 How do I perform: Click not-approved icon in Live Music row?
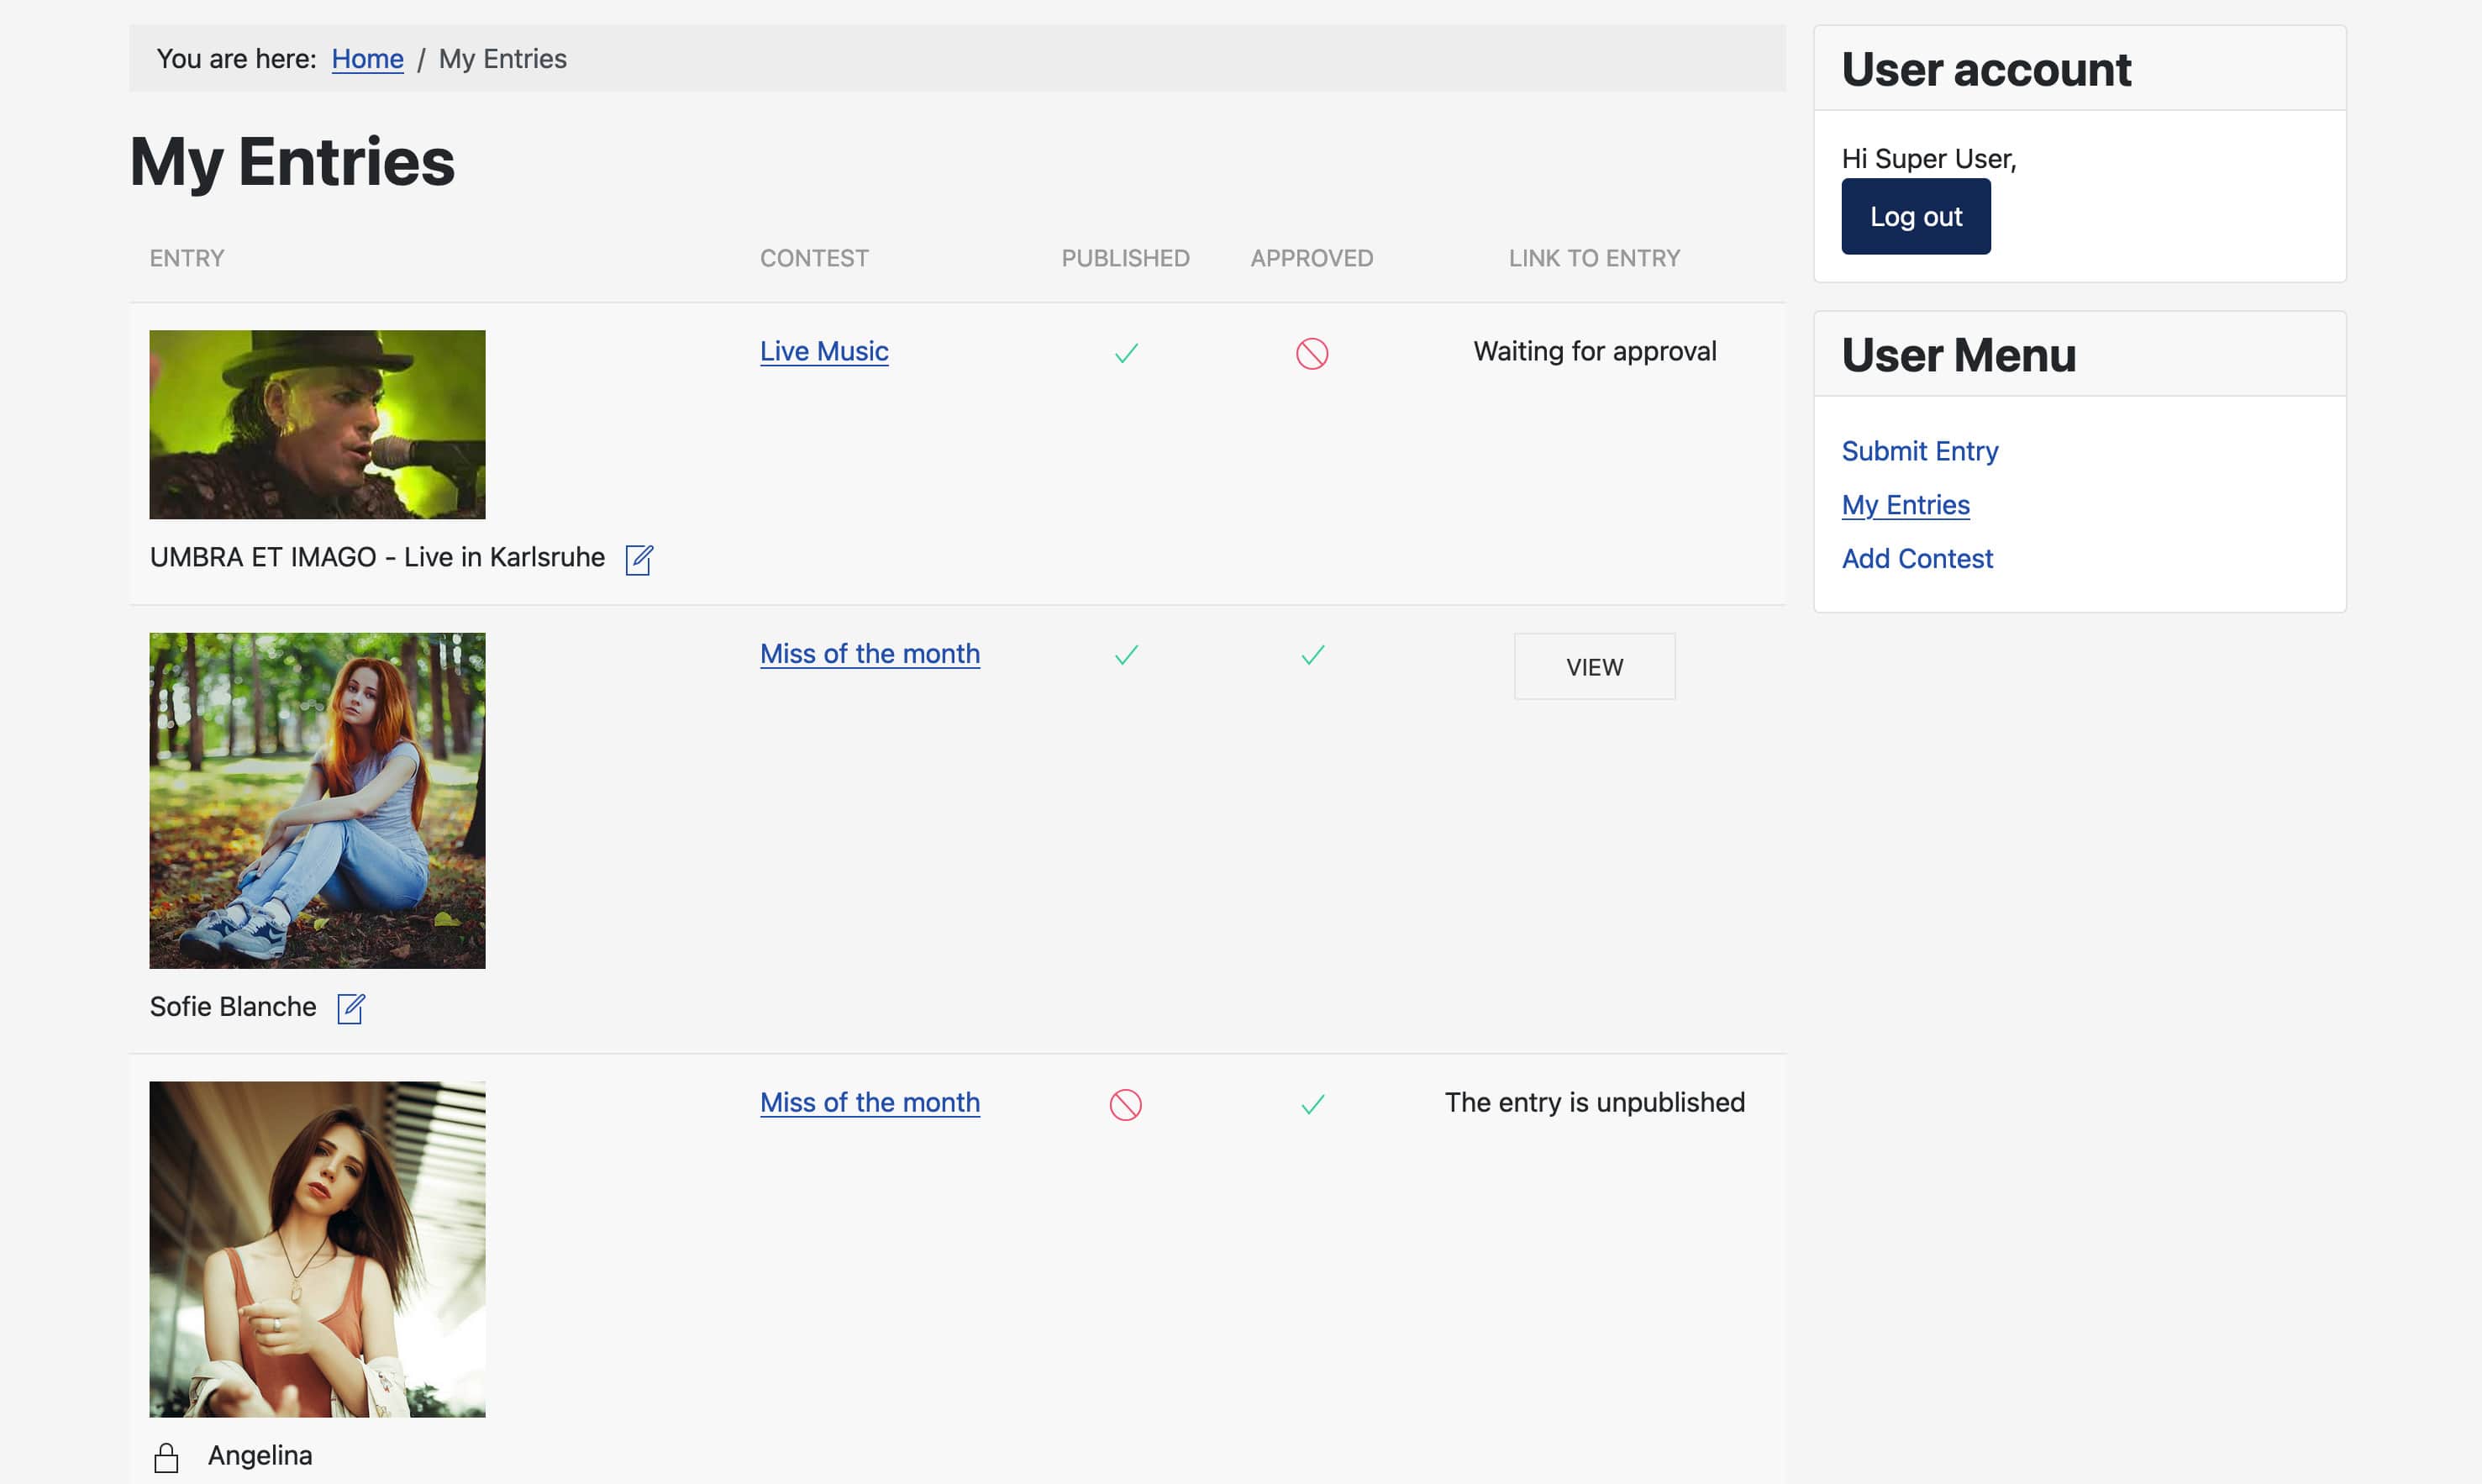tap(1312, 353)
